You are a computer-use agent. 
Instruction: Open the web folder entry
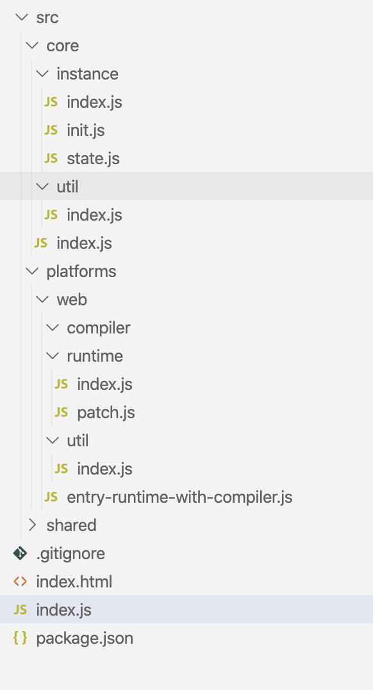point(187,299)
